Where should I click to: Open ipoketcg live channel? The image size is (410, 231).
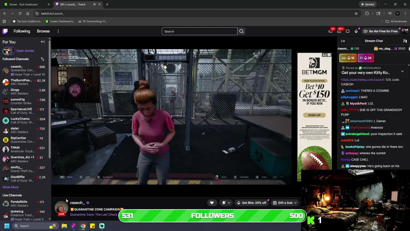[24, 215]
